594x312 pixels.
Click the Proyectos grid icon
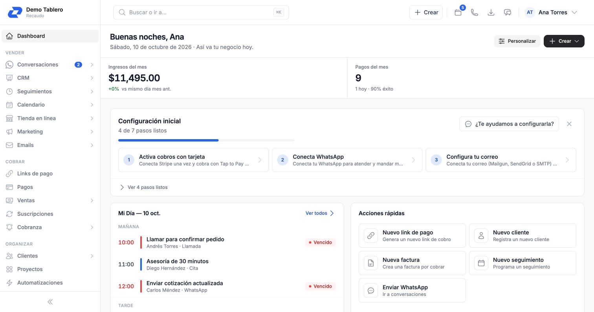(x=9, y=269)
